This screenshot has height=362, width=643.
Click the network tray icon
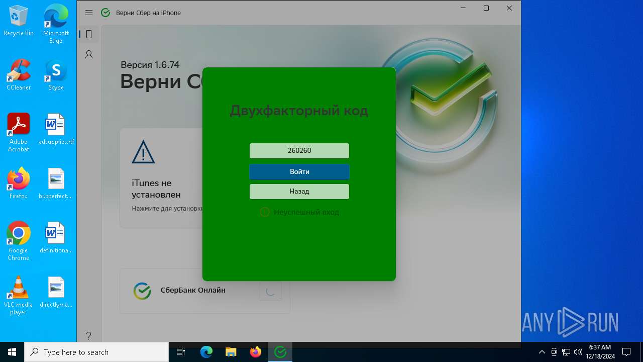click(566, 352)
